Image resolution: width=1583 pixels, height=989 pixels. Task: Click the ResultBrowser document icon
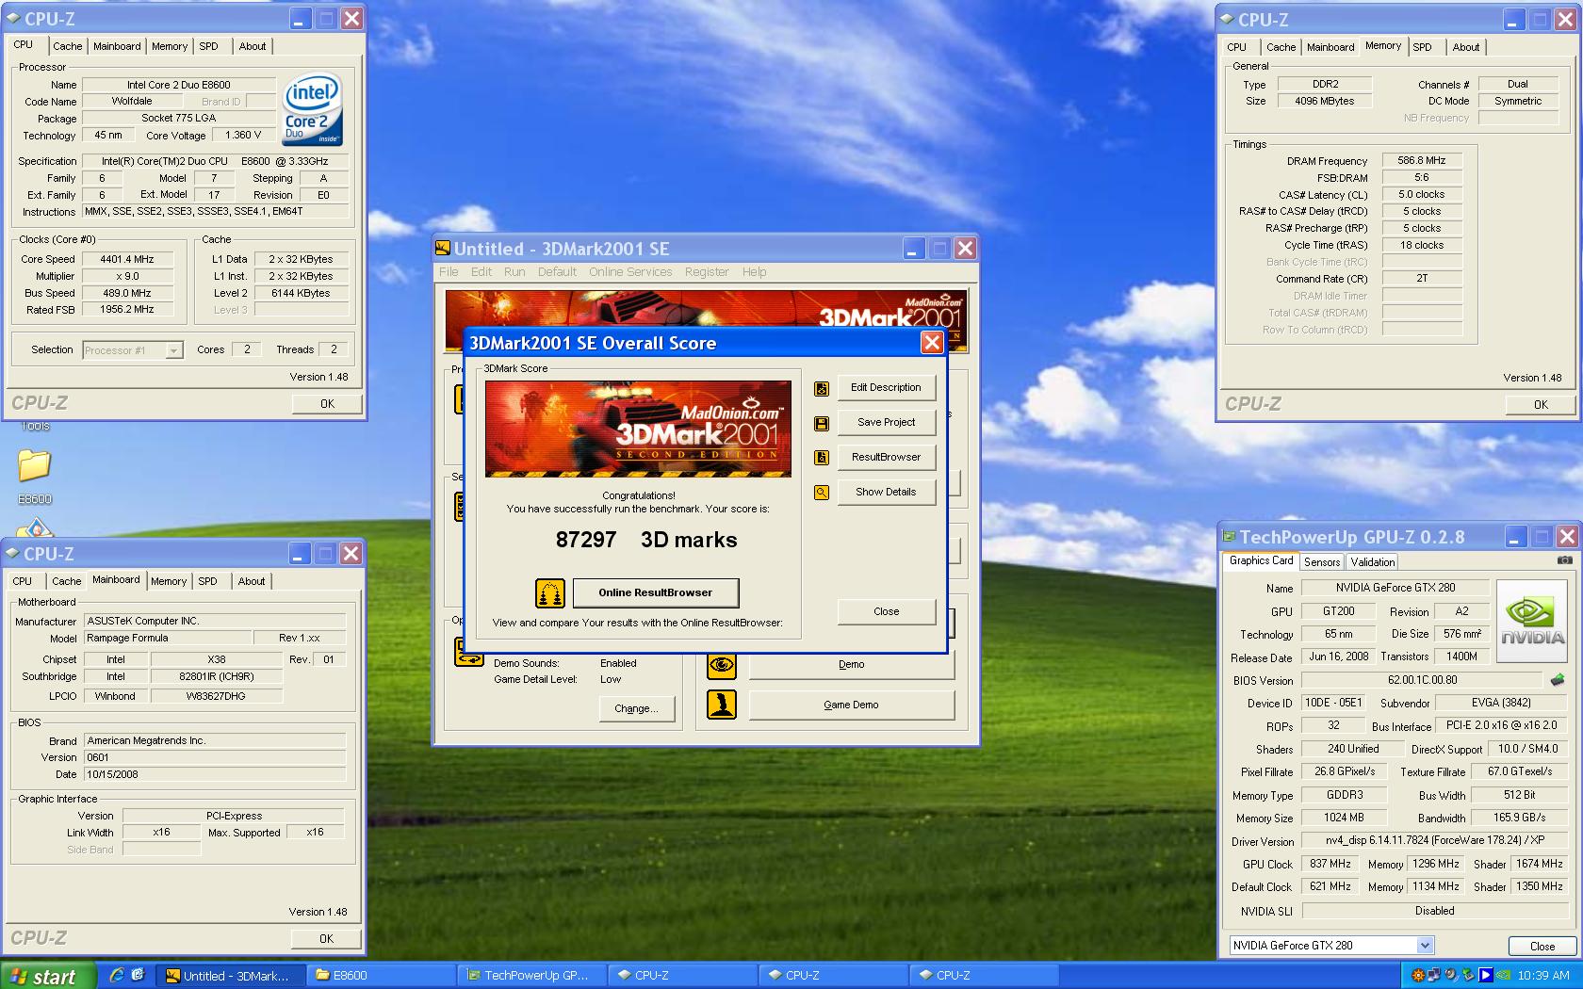pyautogui.click(x=822, y=458)
